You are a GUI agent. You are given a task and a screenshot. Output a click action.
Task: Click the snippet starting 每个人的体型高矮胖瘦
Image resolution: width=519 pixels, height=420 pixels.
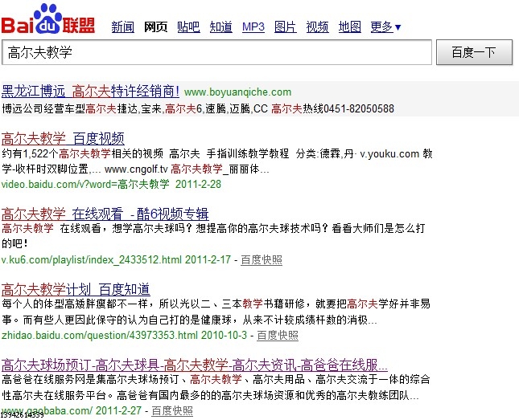coord(216,312)
